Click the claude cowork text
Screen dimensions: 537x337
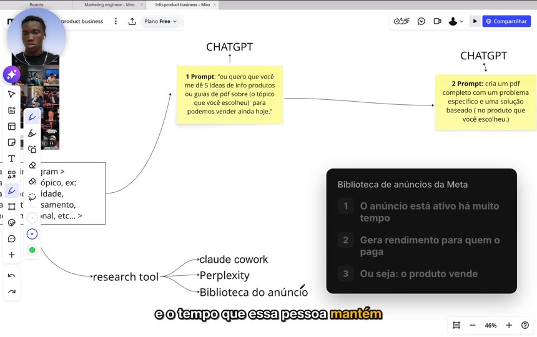[x=234, y=260]
